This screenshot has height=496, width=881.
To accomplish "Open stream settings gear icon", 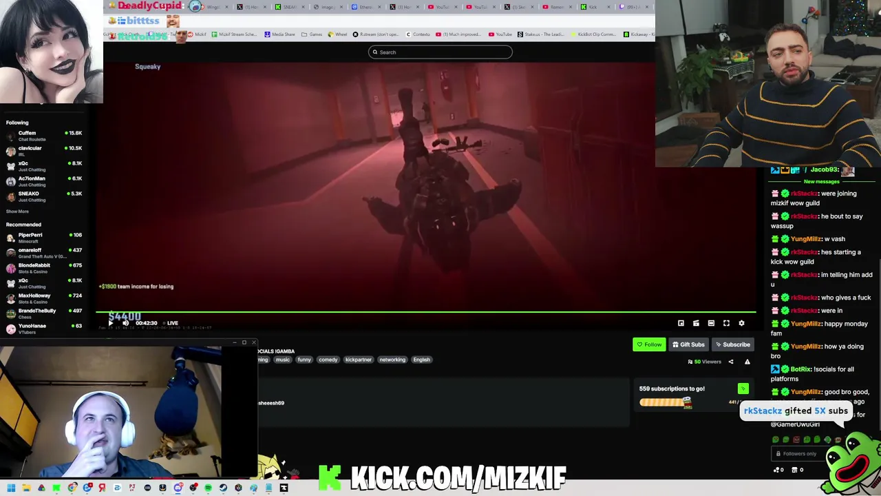I will 741,323.
